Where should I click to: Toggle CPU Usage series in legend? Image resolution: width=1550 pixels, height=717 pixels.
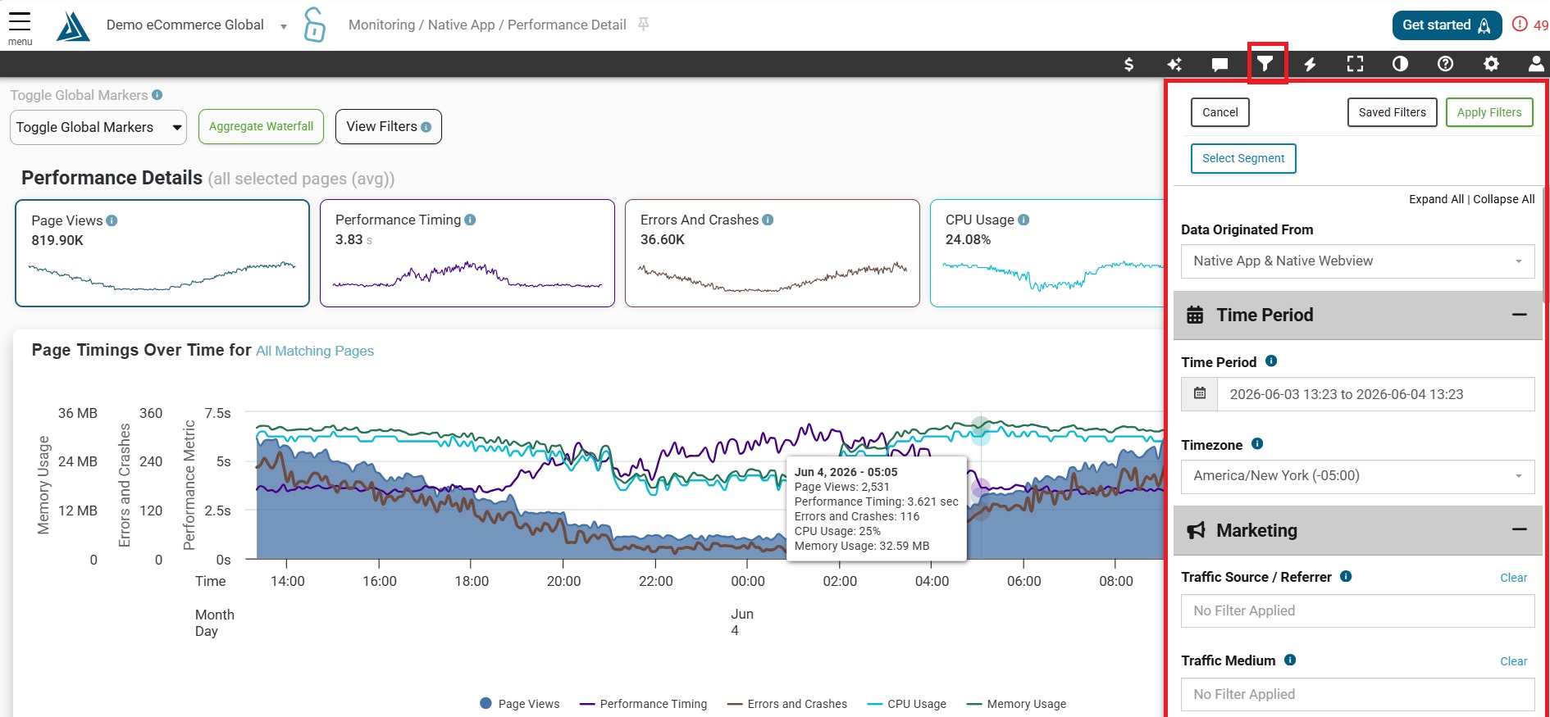click(x=906, y=704)
